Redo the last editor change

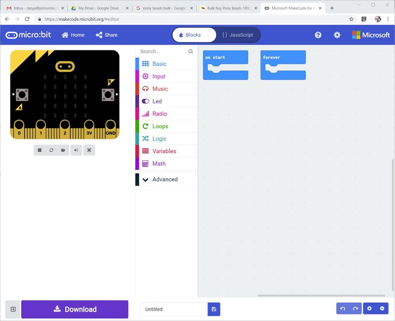pyautogui.click(x=355, y=308)
